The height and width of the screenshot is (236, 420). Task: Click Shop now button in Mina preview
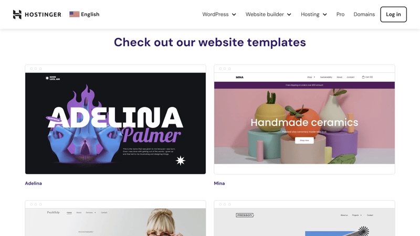click(x=304, y=140)
